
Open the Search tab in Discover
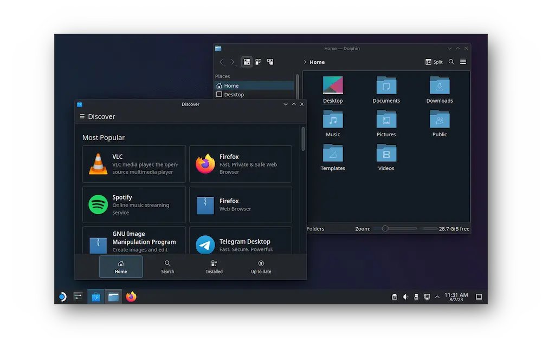[x=167, y=267]
